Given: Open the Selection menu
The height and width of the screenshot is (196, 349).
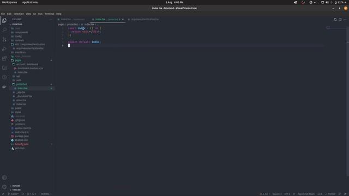Looking at the screenshot, I should tap(19, 14).
